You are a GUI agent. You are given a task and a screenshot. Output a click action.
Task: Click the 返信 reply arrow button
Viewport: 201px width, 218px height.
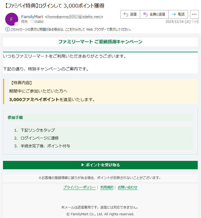pos(130,14)
